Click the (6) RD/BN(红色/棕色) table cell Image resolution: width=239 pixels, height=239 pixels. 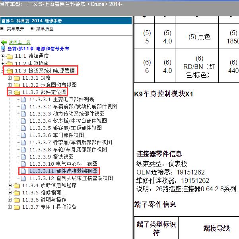tap(197, 66)
